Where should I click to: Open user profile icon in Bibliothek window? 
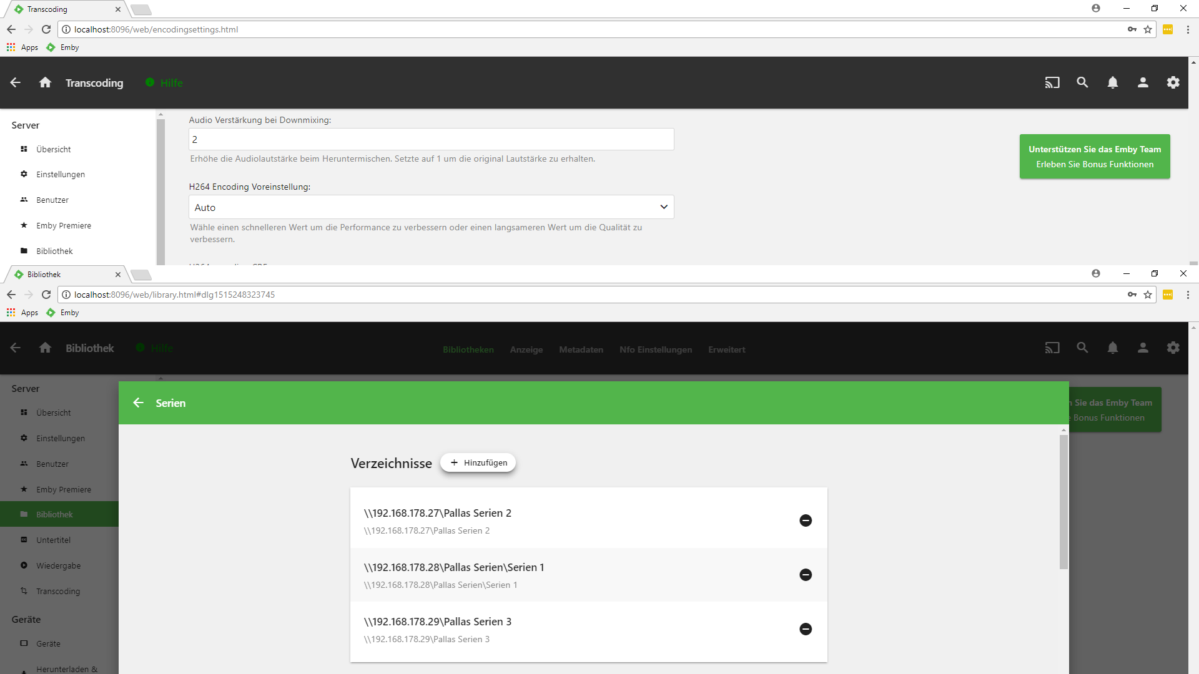(x=1143, y=348)
